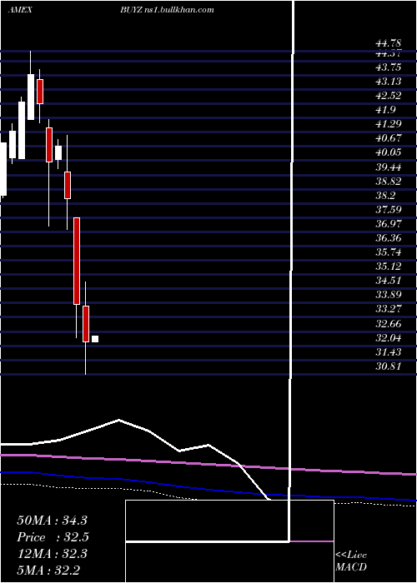Select the 40.05 price axis value
This screenshot has width=417, height=583.
click(388, 152)
